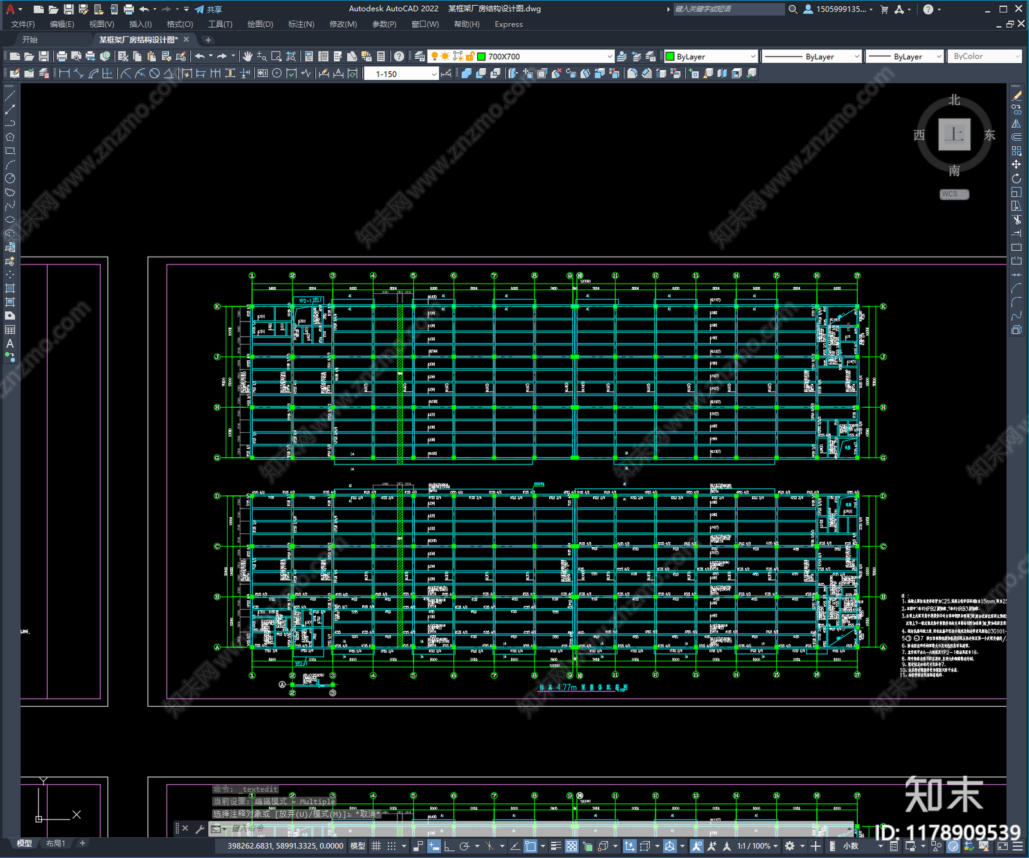This screenshot has height=858, width=1029.
Task: Open the Layer Properties manager icon
Action: coord(420,57)
